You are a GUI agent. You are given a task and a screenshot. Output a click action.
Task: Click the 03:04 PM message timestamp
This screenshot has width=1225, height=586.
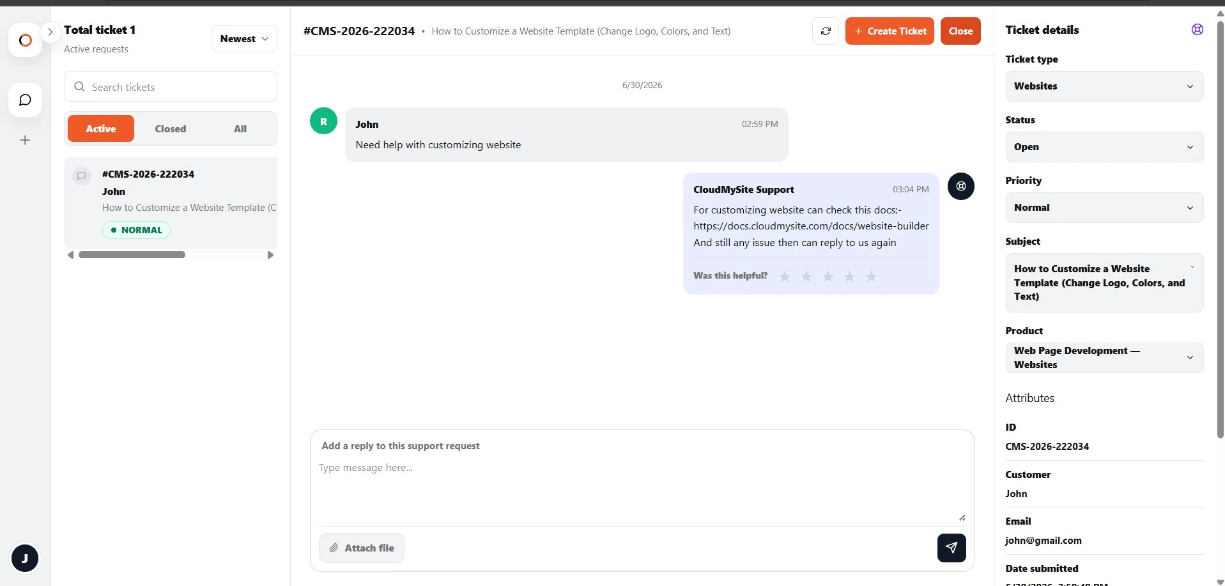tap(911, 190)
